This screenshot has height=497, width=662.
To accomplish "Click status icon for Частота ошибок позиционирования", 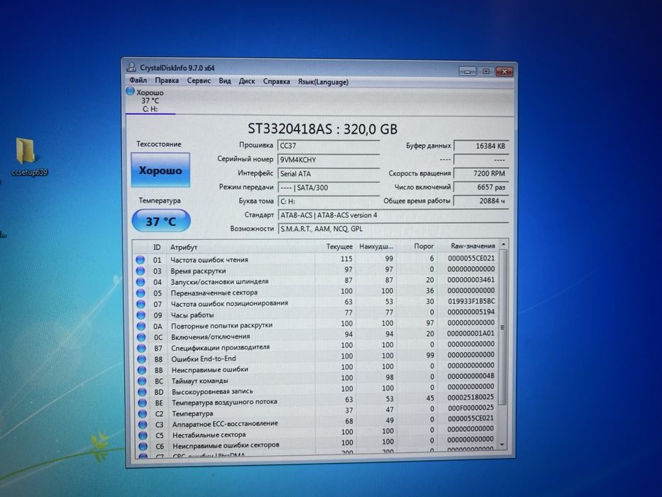I will (x=141, y=304).
